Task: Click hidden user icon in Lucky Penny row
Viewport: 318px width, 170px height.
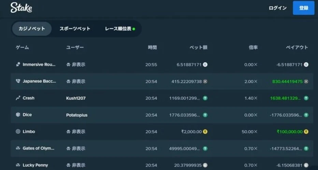Action: (68, 165)
